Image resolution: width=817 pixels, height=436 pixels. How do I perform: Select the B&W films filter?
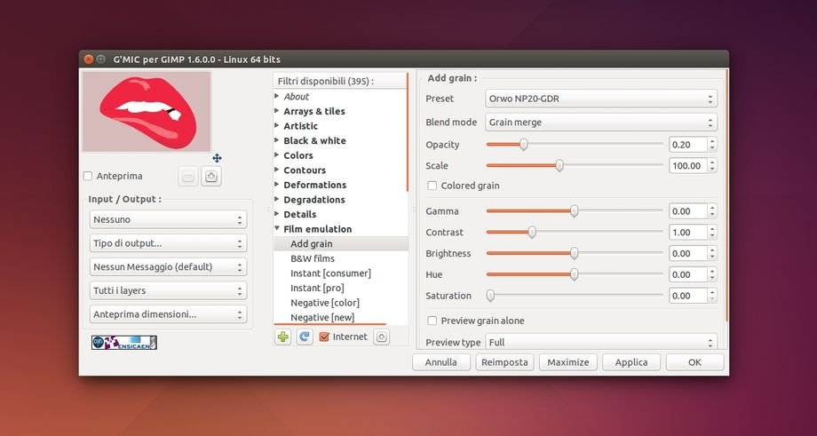(x=313, y=258)
